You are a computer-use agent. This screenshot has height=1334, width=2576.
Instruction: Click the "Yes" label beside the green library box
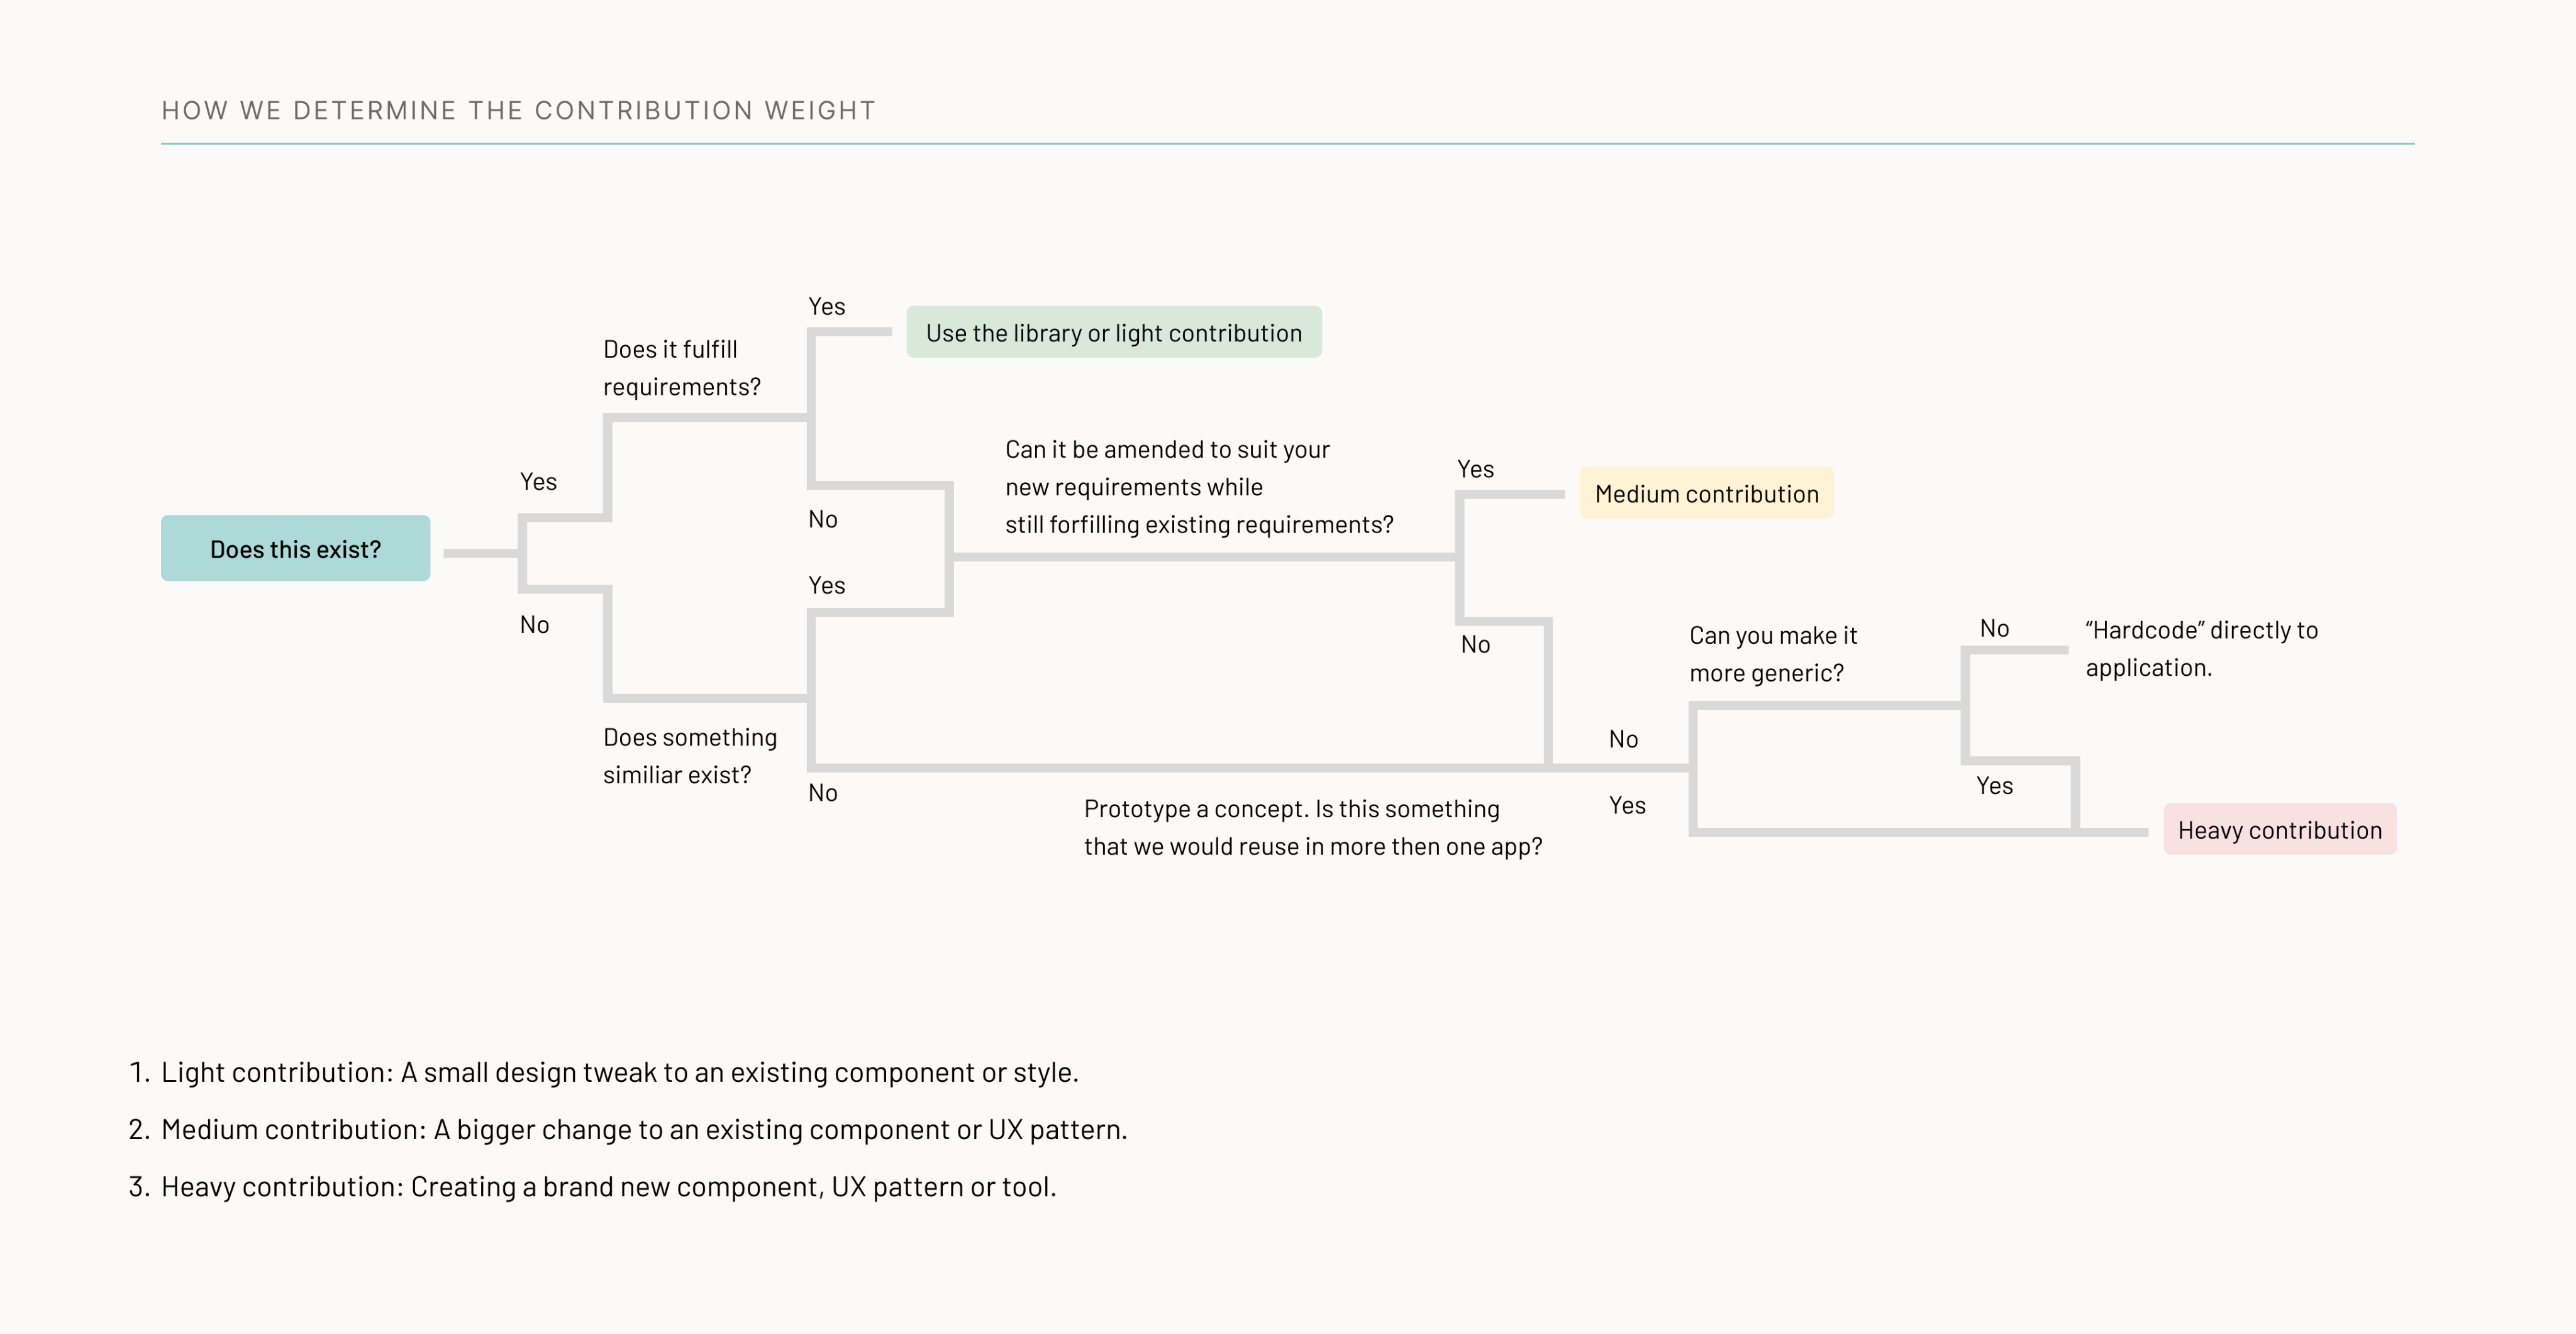coord(826,307)
